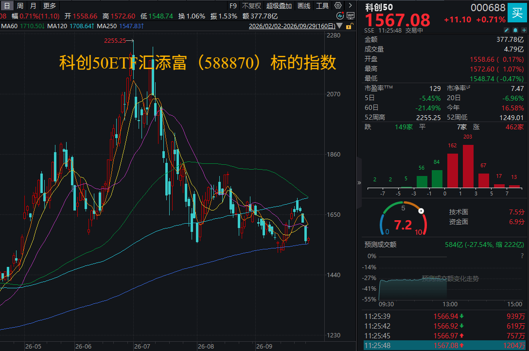Collapse right panel with » arrow

click(359, 183)
